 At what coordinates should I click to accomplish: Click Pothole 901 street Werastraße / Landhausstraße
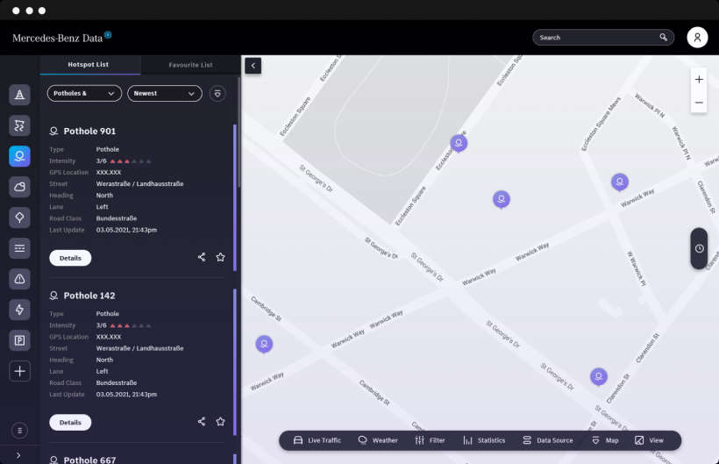click(x=140, y=184)
